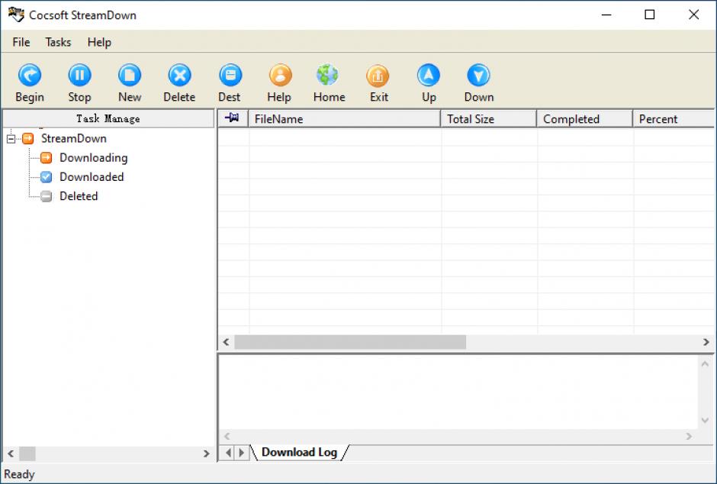Click the orange StreamDown root node icon
This screenshot has height=484, width=717.
coord(28,138)
